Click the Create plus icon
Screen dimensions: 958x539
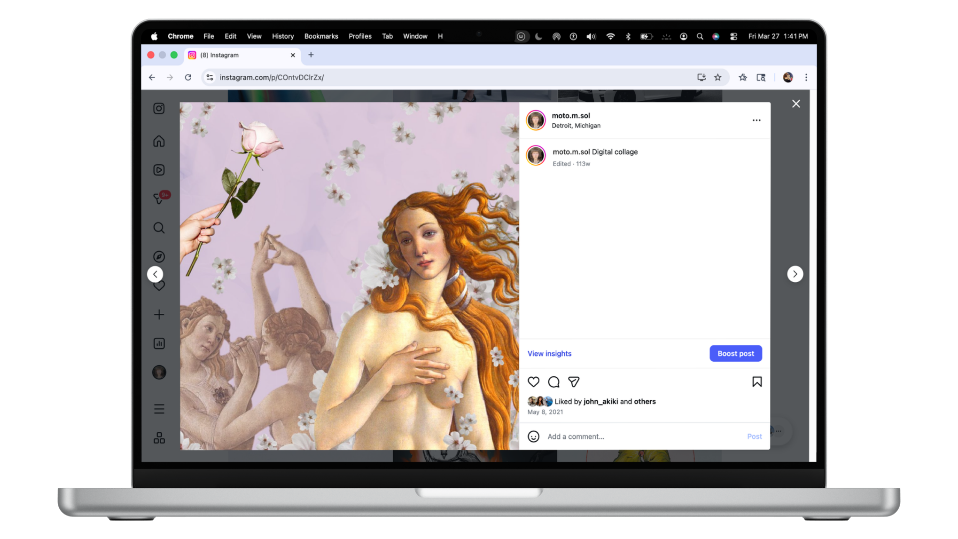pos(159,314)
